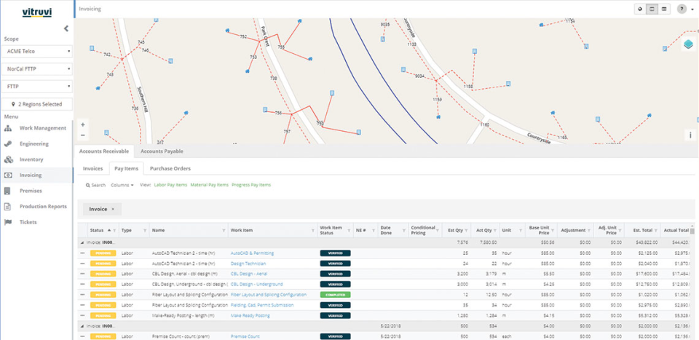Viewport: 699px width, 340px height.
Task: Collapse the first Invoice IN00 group
Action: [82, 243]
